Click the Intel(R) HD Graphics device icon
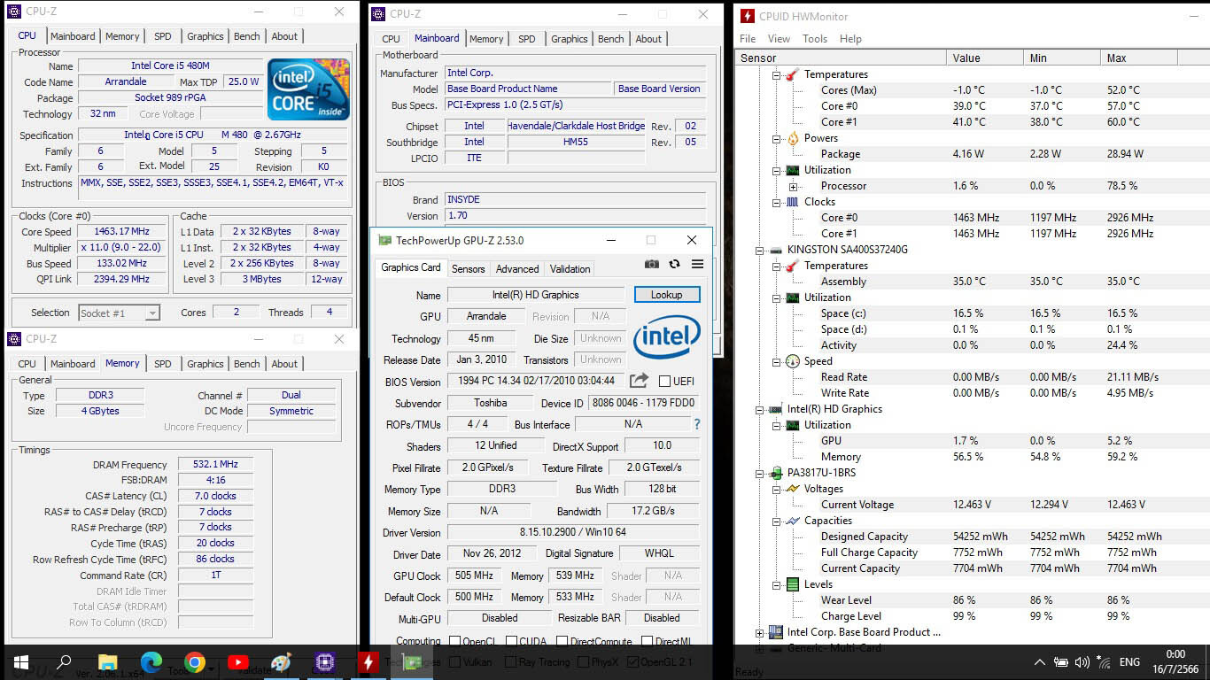The height and width of the screenshot is (680, 1210). pyautogui.click(x=776, y=409)
